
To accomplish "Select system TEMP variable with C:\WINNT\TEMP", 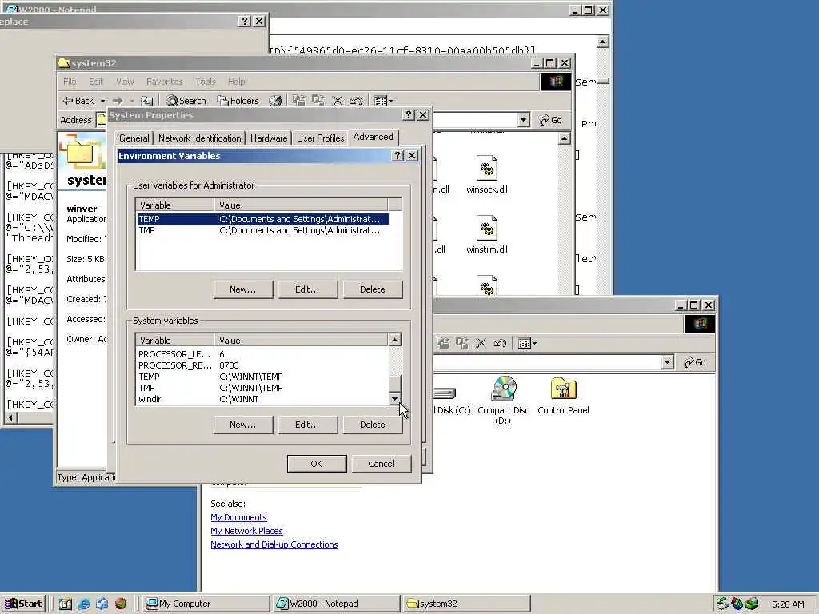I will pos(262,377).
